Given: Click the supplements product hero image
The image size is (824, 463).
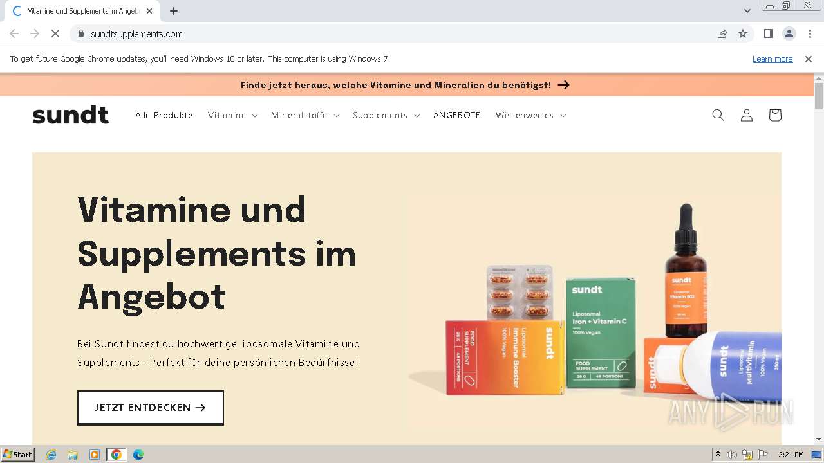Looking at the screenshot, I should (595, 299).
